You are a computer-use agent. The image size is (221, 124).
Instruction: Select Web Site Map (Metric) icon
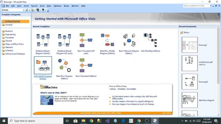pyautogui.click(x=151, y=40)
